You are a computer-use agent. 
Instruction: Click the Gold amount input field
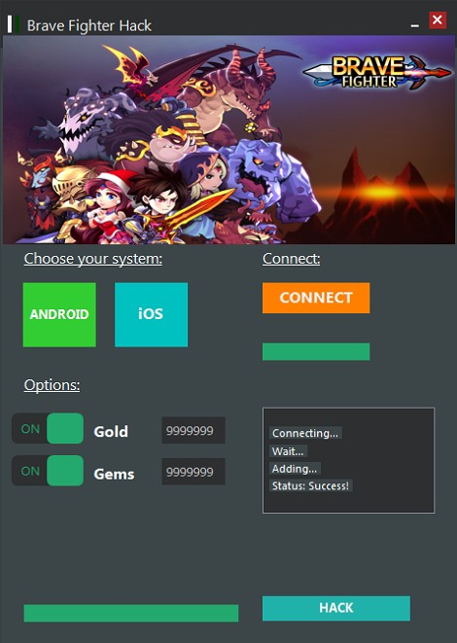193,430
